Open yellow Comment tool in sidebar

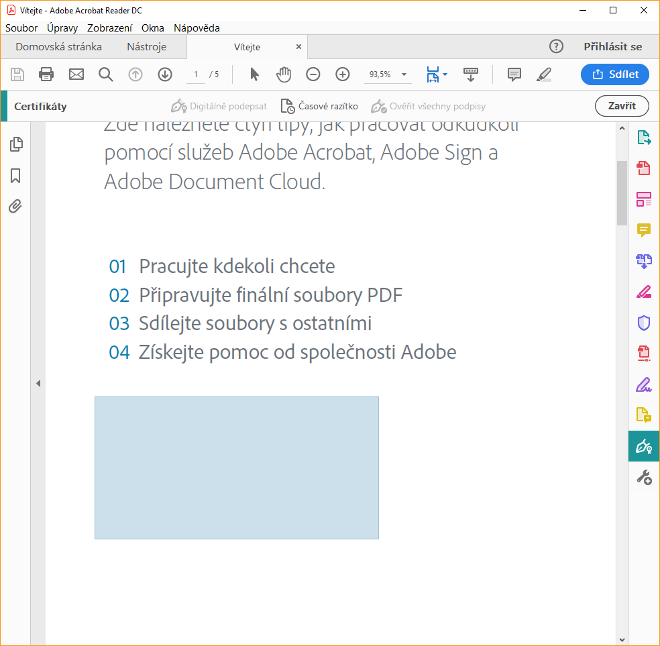pyautogui.click(x=644, y=230)
